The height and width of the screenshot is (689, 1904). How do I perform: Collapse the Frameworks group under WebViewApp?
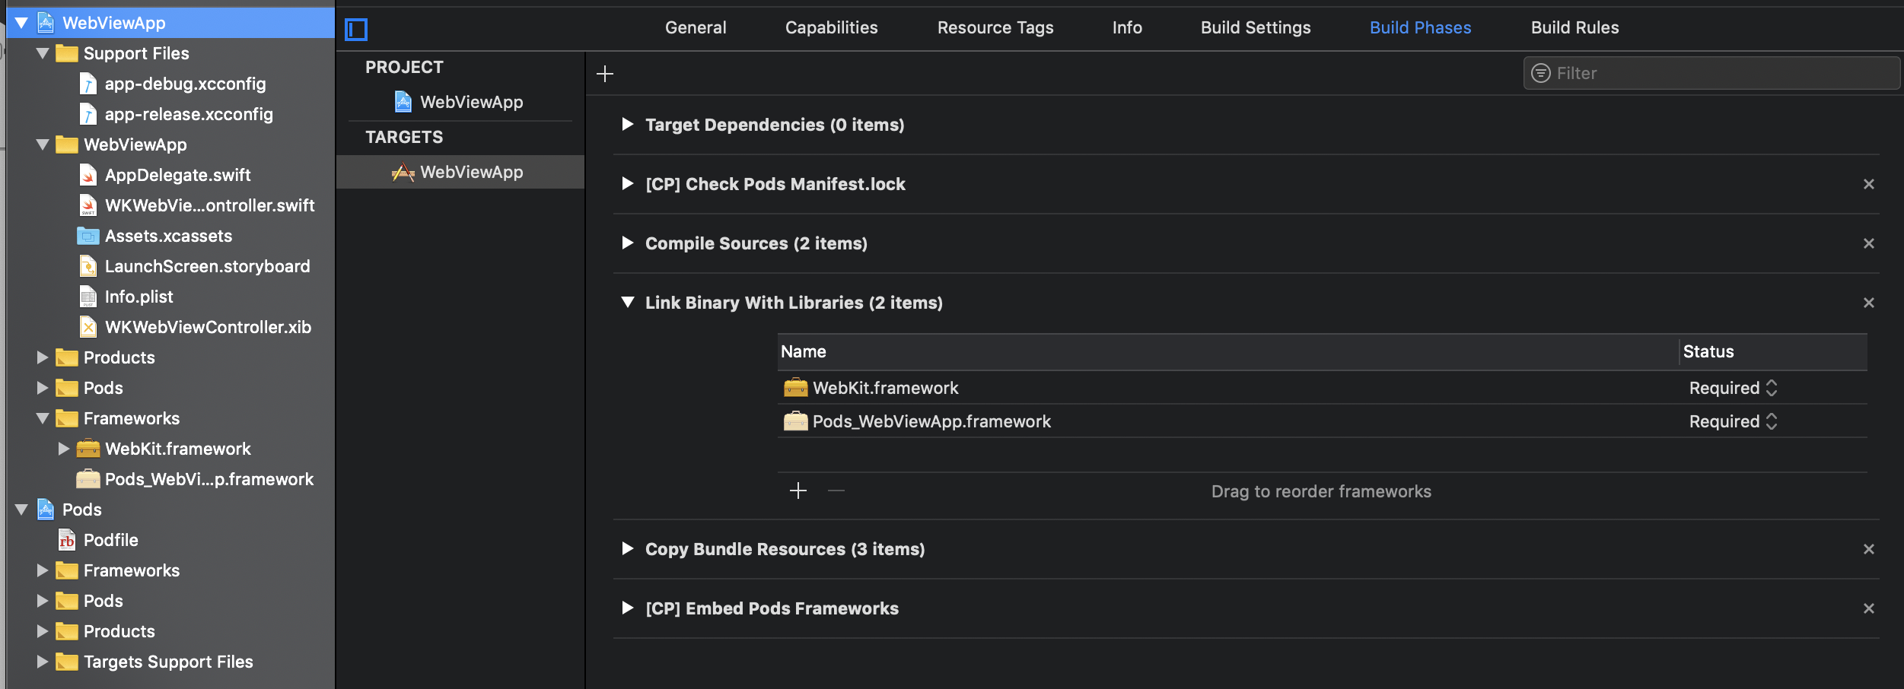pyautogui.click(x=43, y=418)
